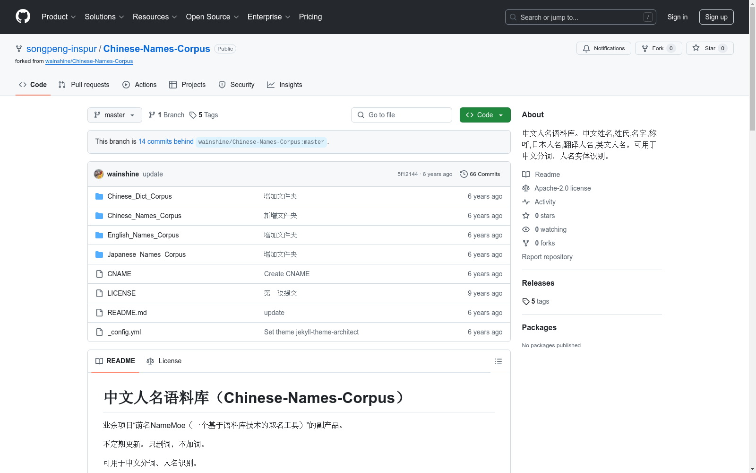This screenshot has height=473, width=756.
Task: Open commit message 'Set theme jekyll-theme-architect'
Action: click(x=311, y=332)
